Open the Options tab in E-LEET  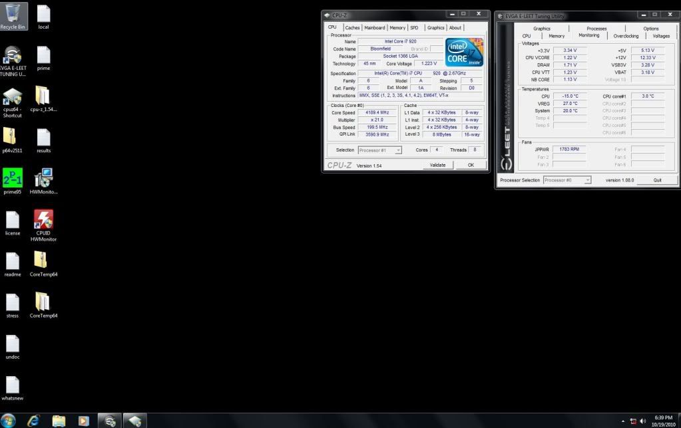[x=650, y=29]
